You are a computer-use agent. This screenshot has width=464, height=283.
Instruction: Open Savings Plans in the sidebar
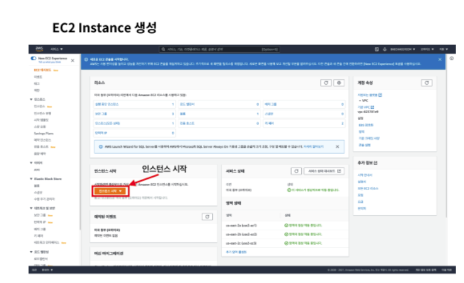tap(43, 133)
